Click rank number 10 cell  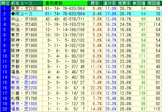tap(5, 56)
